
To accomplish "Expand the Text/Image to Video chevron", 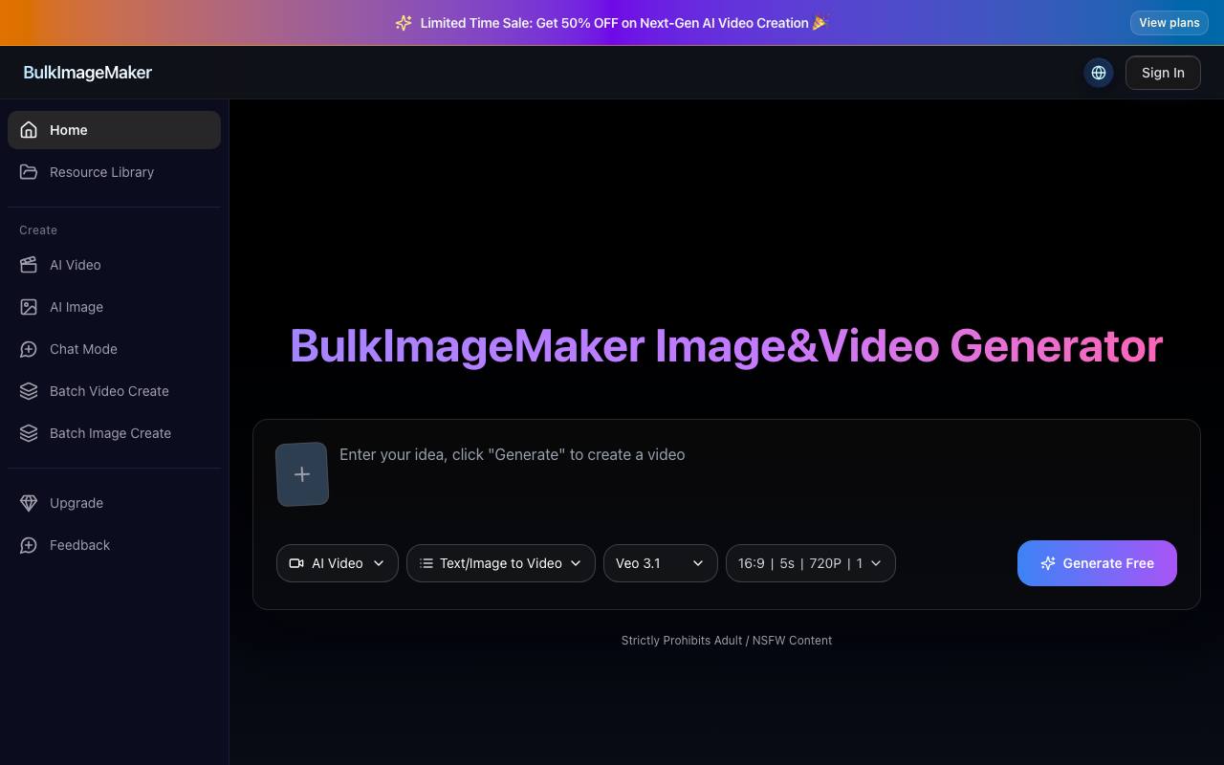I will click(x=576, y=563).
